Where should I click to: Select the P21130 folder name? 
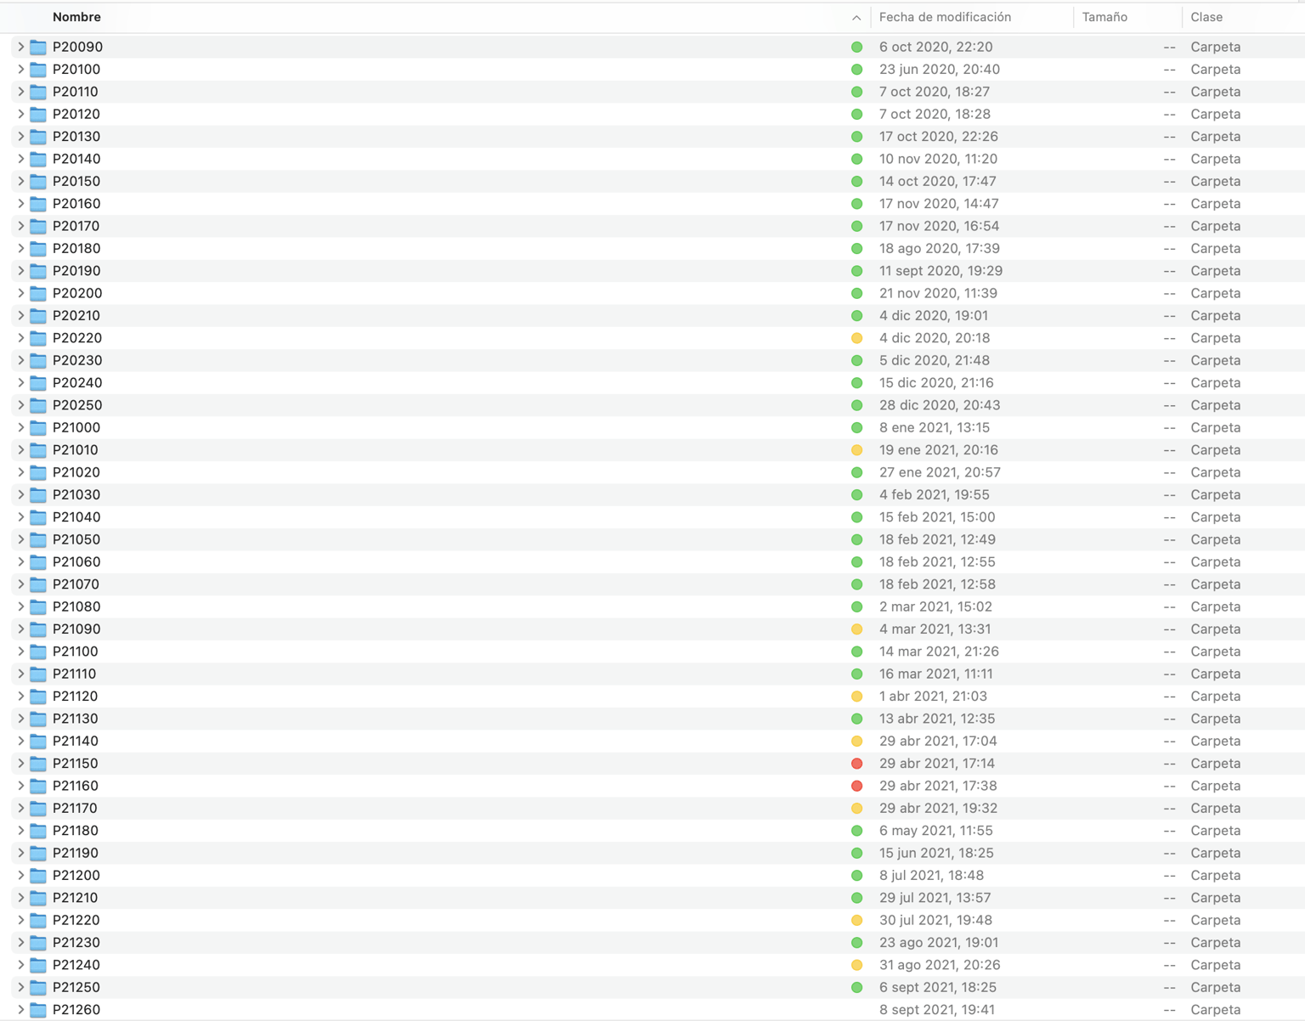coord(75,719)
